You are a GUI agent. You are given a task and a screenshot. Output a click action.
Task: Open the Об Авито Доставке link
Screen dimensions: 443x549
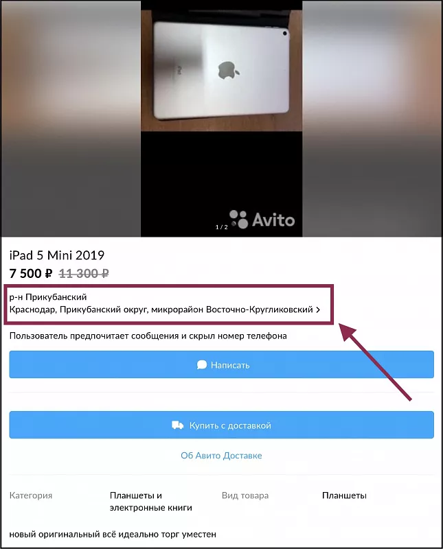[x=221, y=456]
